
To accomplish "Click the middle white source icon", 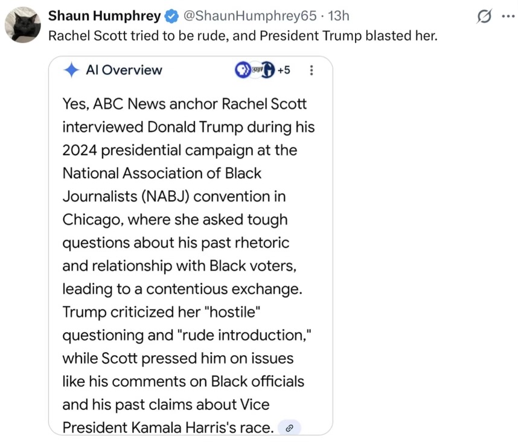I will click(255, 70).
